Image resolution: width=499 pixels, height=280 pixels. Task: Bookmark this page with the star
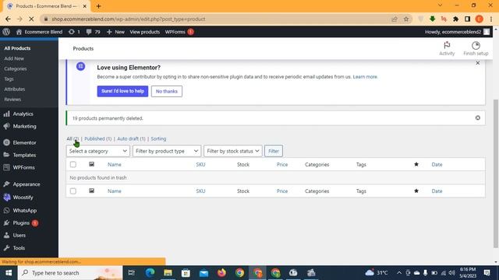406,19
